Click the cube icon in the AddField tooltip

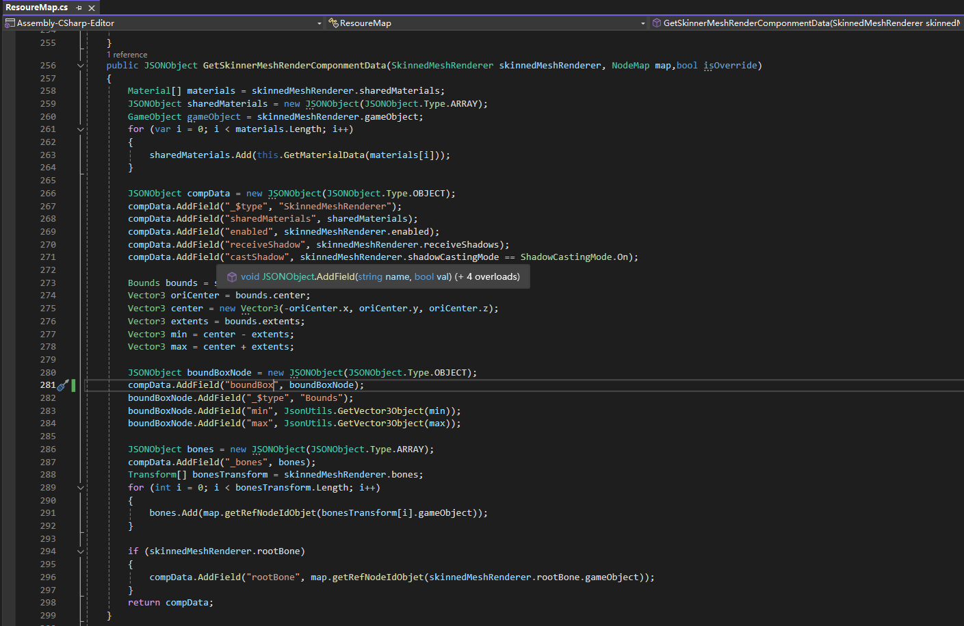click(x=232, y=277)
